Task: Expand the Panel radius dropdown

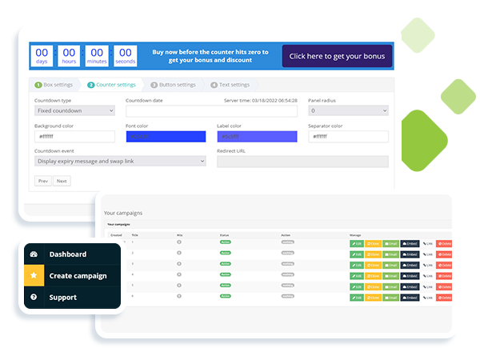Action: tap(348, 111)
